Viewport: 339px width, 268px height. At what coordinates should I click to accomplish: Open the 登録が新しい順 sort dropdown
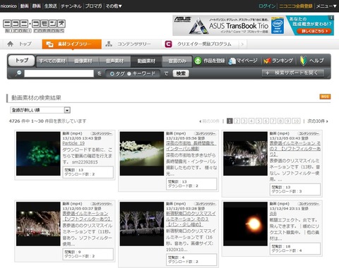(x=40, y=110)
